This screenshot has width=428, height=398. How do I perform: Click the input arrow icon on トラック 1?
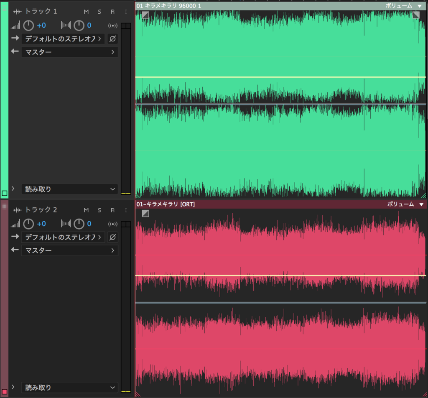point(15,38)
